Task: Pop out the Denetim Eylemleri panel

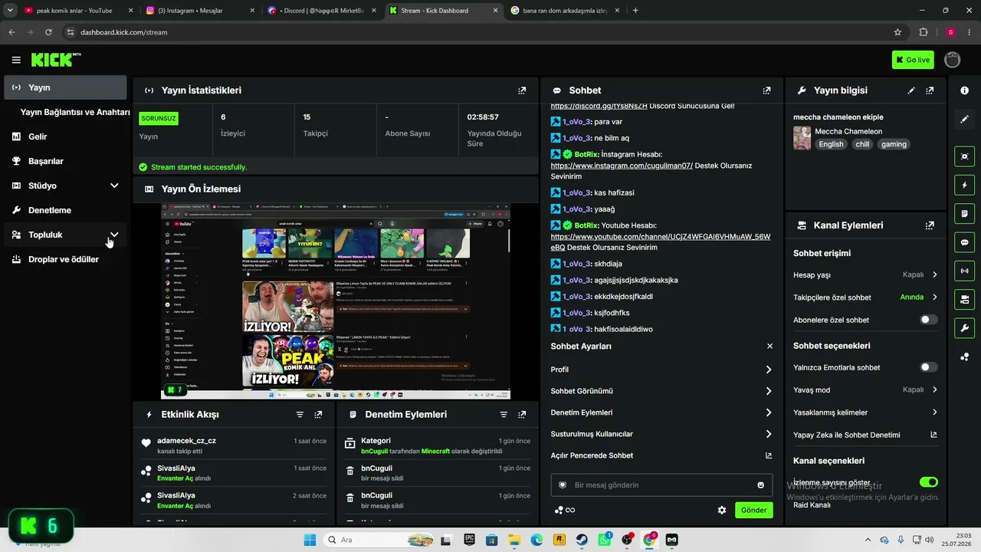Action: coord(522,415)
